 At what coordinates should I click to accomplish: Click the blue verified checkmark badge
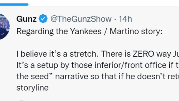tap(43, 19)
